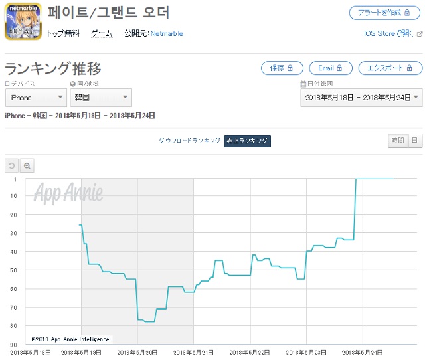
Task: Click the rank line at position 1
Action: click(375, 179)
